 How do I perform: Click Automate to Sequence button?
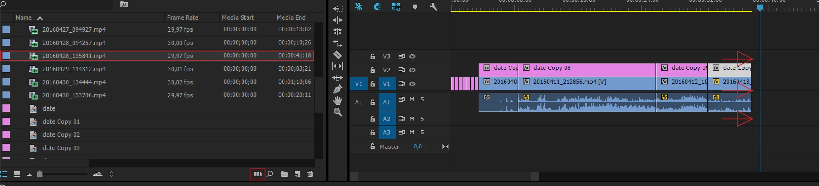[x=258, y=174]
